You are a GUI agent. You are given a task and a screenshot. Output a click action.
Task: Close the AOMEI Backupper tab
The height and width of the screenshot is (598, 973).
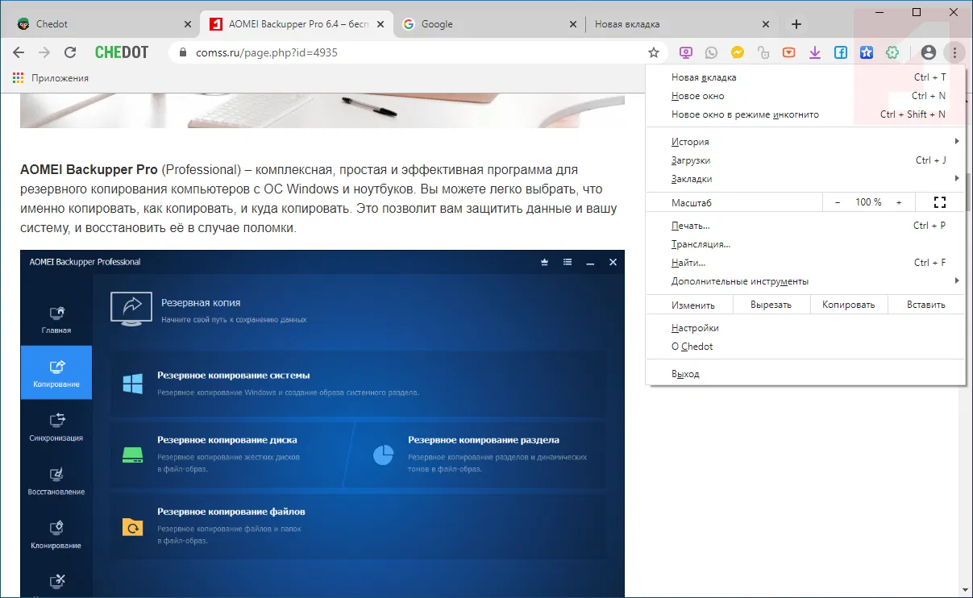[380, 24]
